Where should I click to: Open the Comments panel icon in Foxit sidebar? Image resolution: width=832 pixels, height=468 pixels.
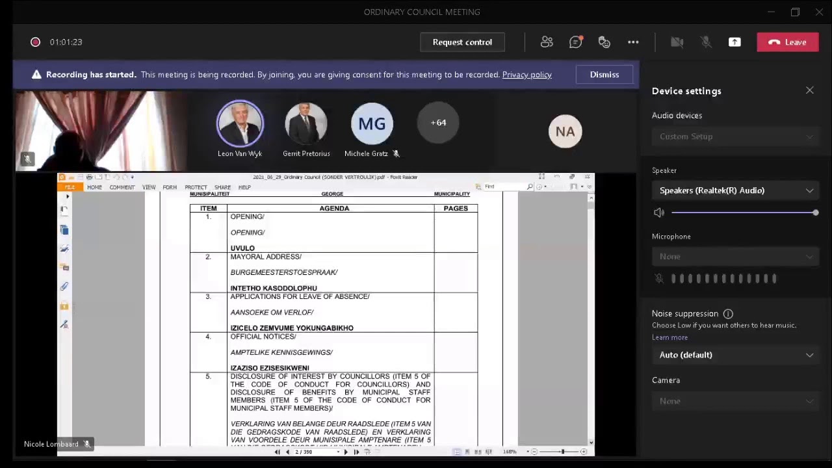(x=64, y=267)
